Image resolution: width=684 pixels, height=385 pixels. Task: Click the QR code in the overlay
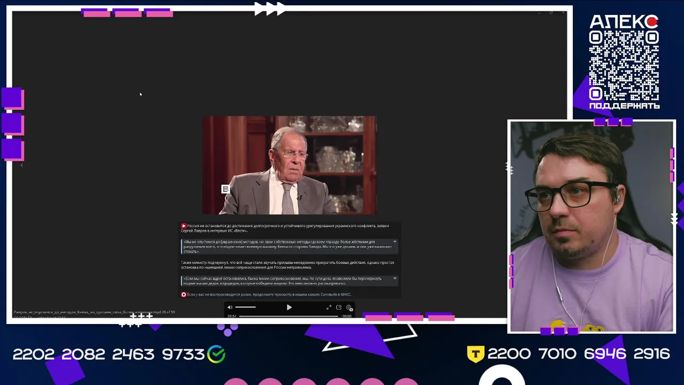coord(624,65)
